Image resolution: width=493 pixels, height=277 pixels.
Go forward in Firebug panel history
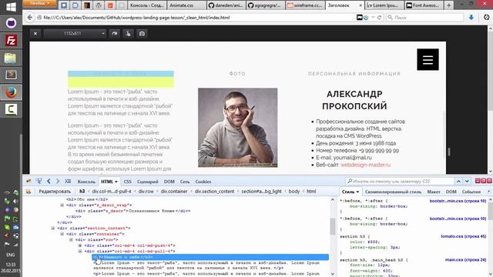coord(58,182)
